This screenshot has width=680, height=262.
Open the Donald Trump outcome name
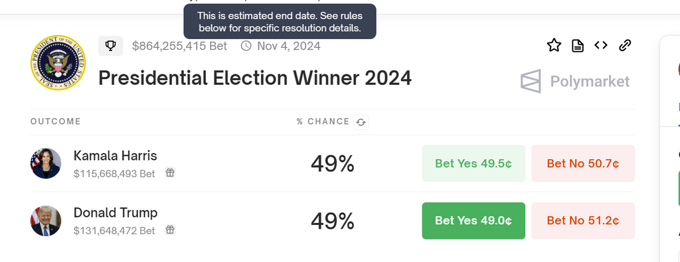tap(116, 213)
